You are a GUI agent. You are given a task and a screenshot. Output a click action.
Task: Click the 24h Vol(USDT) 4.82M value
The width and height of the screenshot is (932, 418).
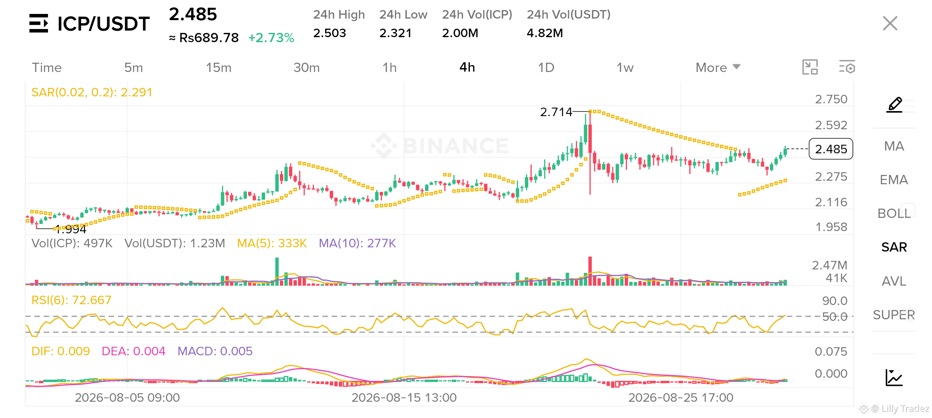[545, 33]
